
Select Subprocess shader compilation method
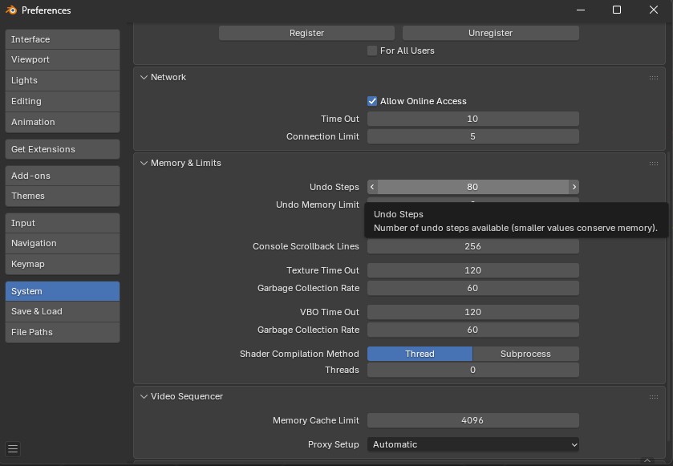pos(525,354)
